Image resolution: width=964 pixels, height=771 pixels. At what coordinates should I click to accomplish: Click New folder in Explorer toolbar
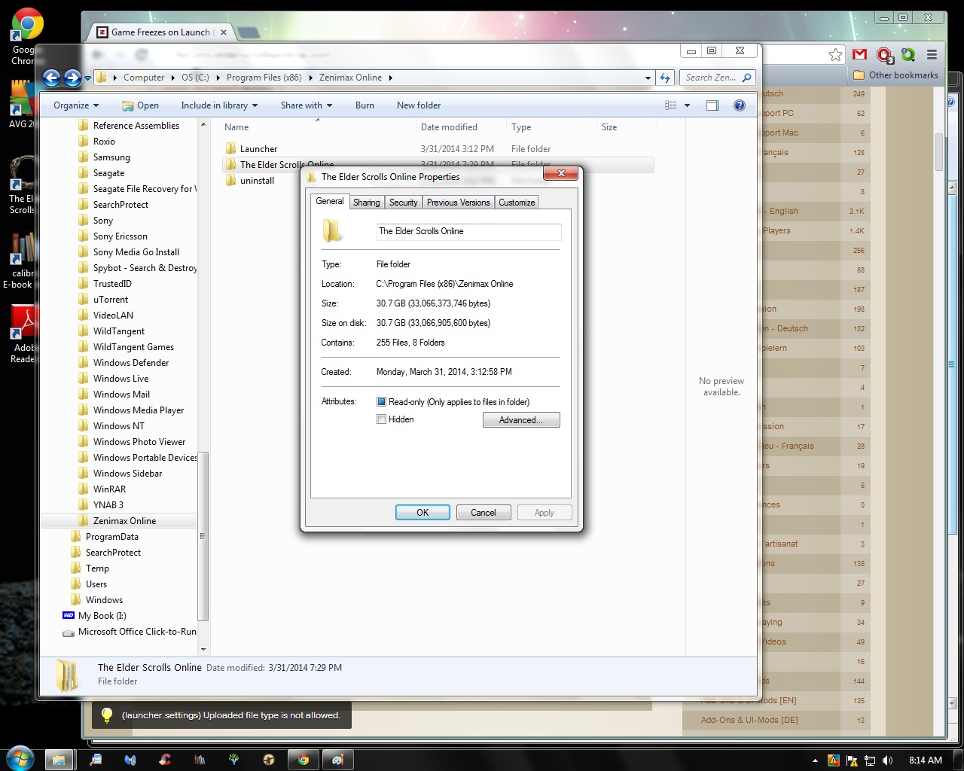pos(419,105)
